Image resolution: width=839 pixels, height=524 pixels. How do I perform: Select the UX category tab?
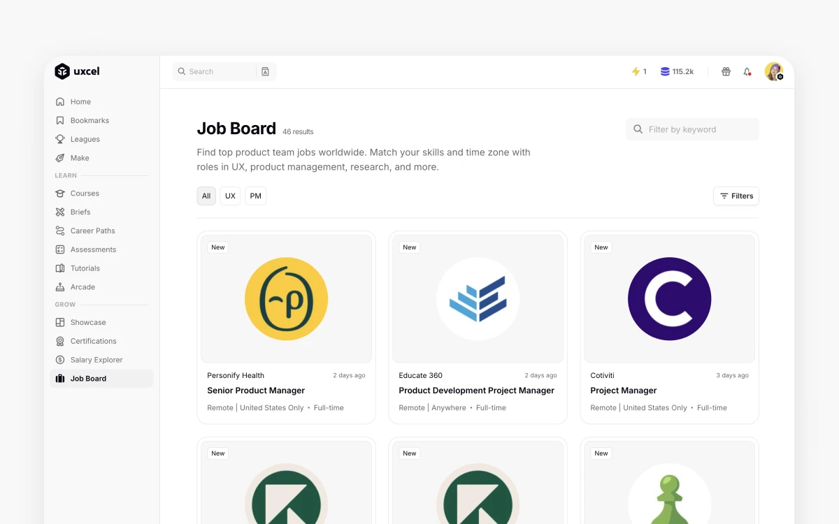[230, 196]
